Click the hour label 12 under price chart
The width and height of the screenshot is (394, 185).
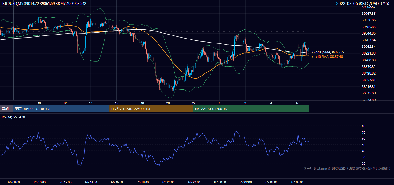click(65, 103)
